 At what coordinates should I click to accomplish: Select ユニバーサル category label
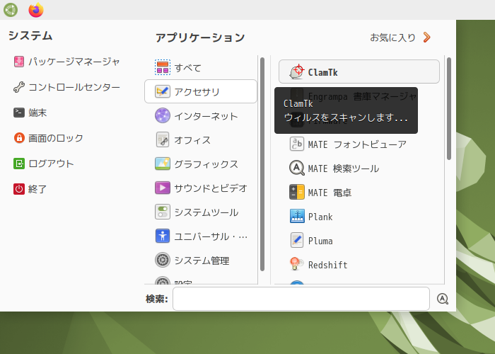pos(211,236)
